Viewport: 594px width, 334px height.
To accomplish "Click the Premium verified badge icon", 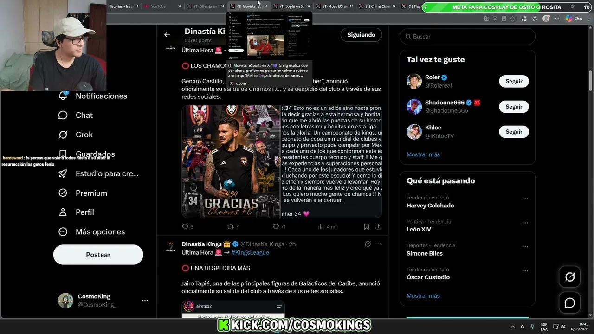I will tap(63, 193).
